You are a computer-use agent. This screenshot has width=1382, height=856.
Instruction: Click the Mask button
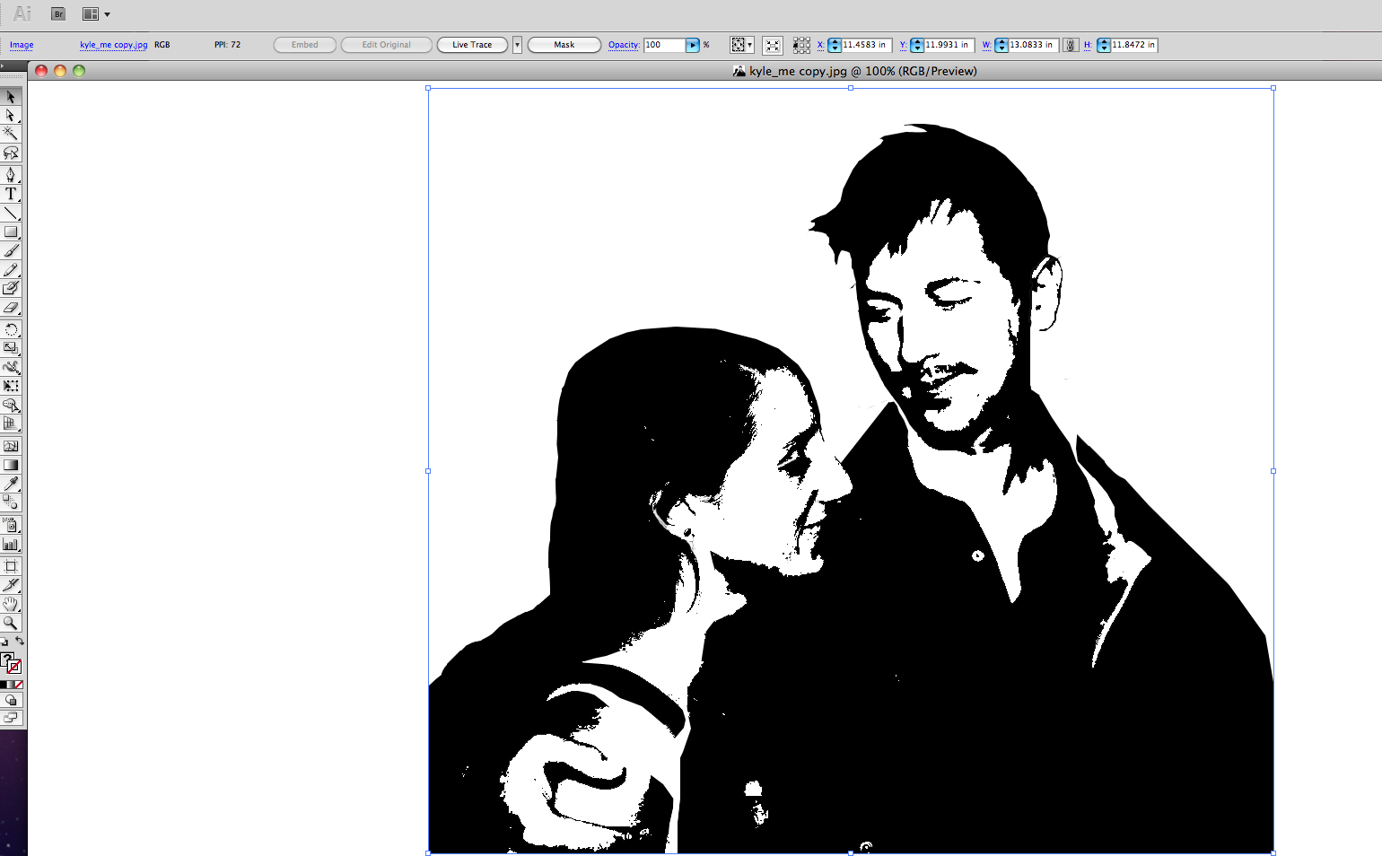(564, 45)
